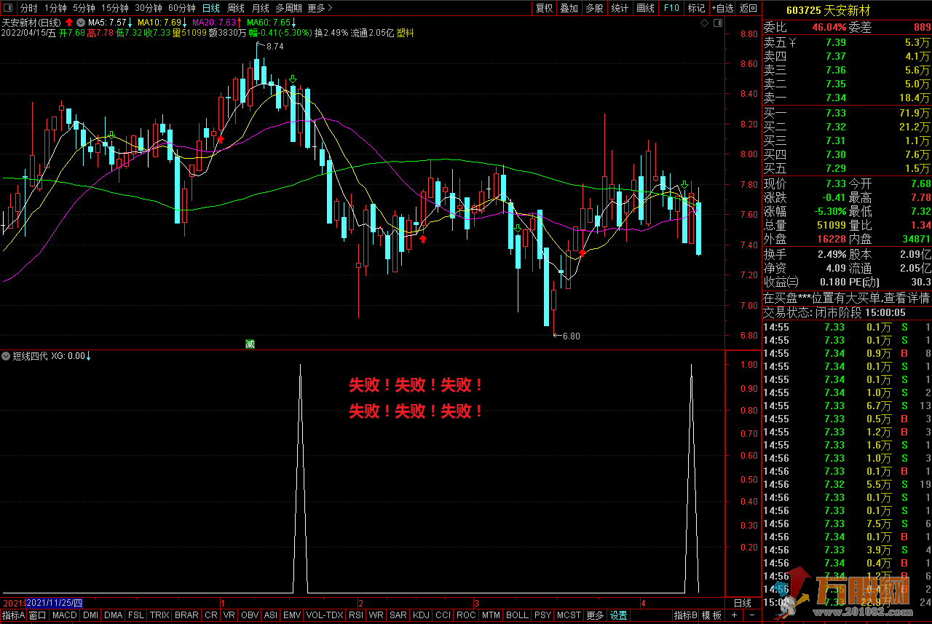Select the ASI indicator
The height and width of the screenshot is (624, 932).
click(x=271, y=615)
